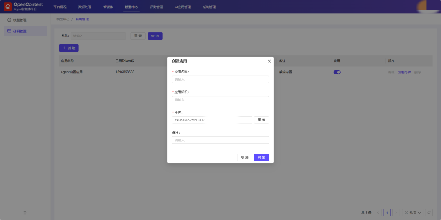
Task: Toggle the 启用 switch for agent内置应用
Action: coord(337,72)
